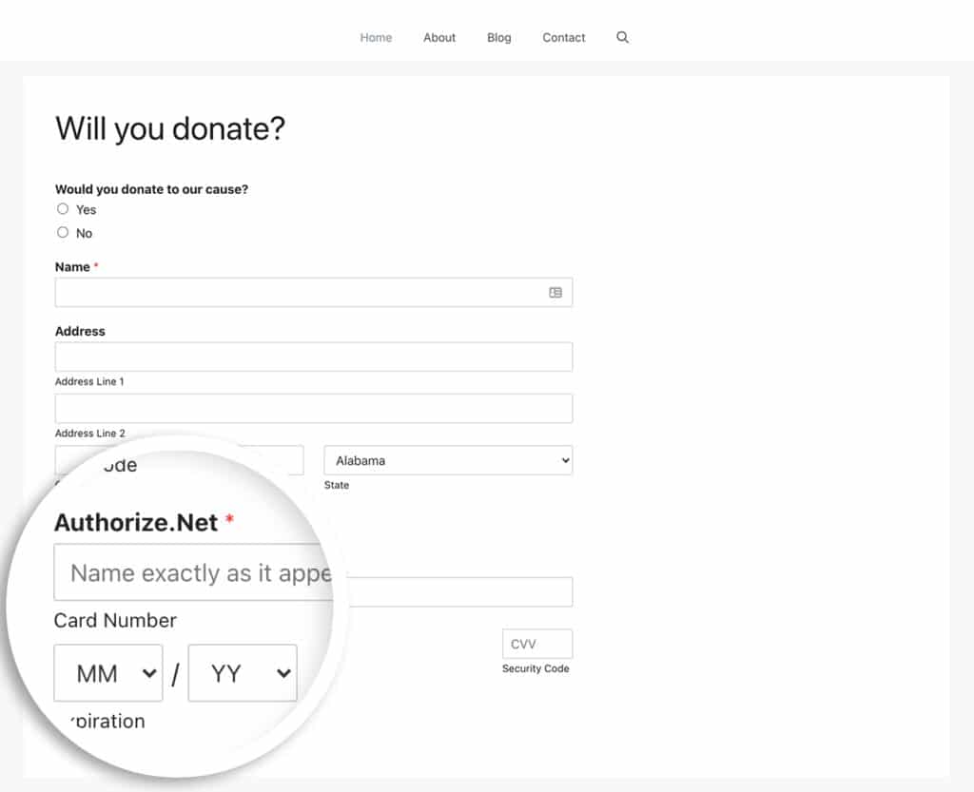Select the No radio button for donating

[x=62, y=231]
